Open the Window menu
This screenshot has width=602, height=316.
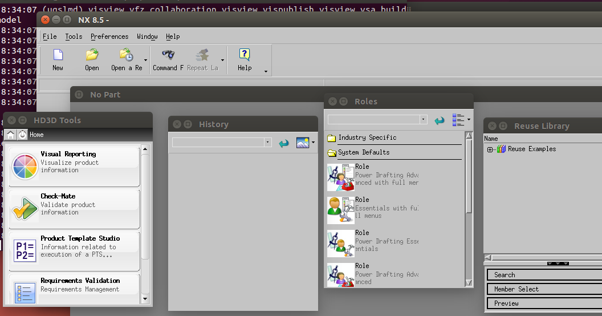point(147,37)
